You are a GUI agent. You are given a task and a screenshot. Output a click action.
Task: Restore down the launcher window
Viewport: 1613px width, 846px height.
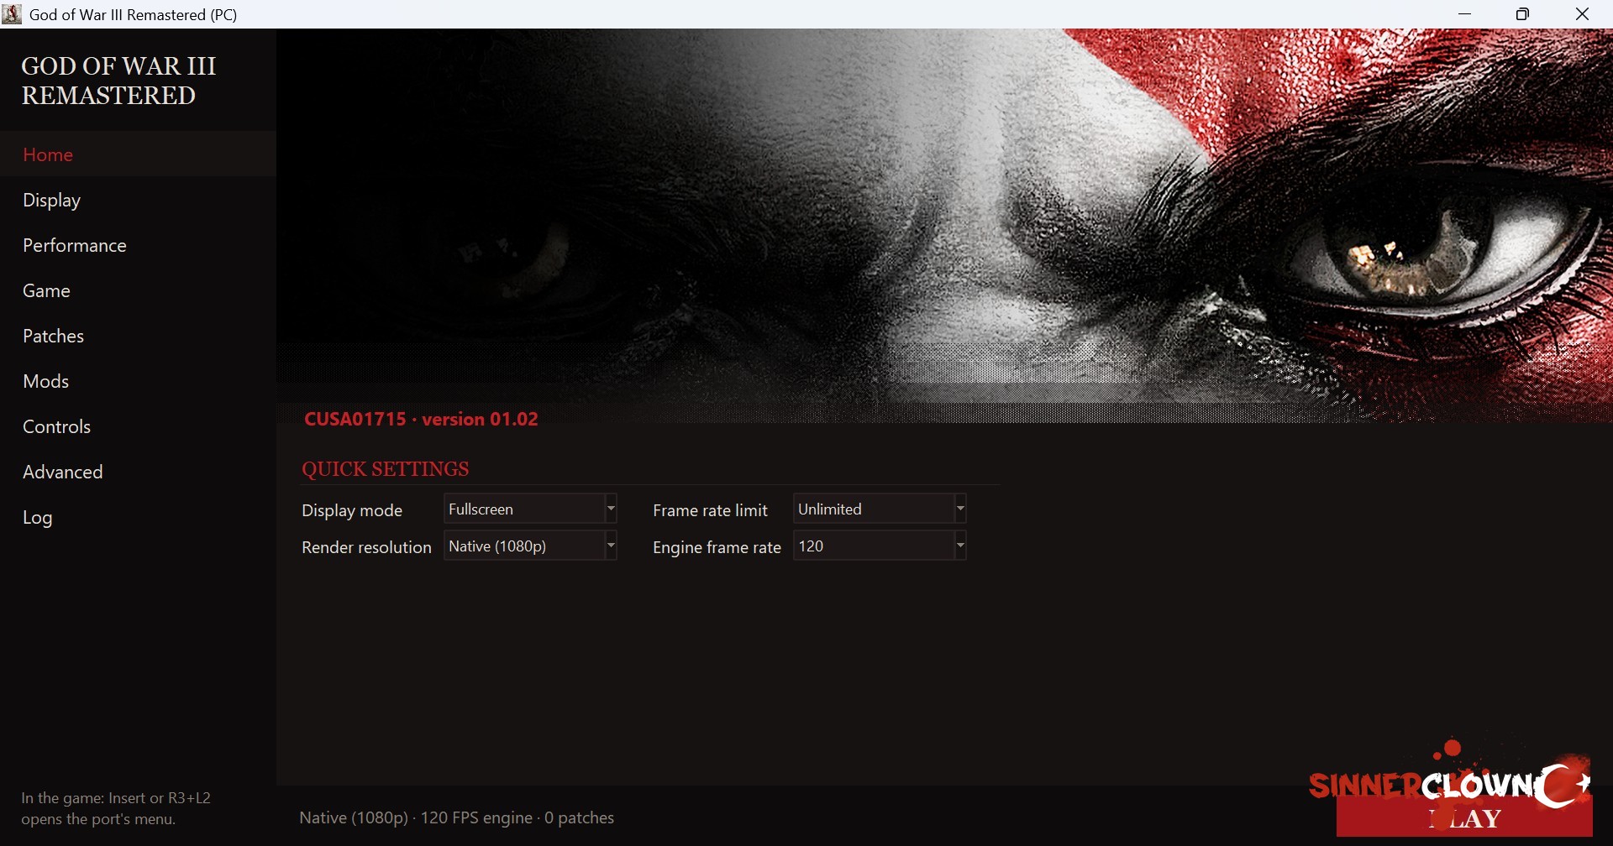click(1524, 14)
